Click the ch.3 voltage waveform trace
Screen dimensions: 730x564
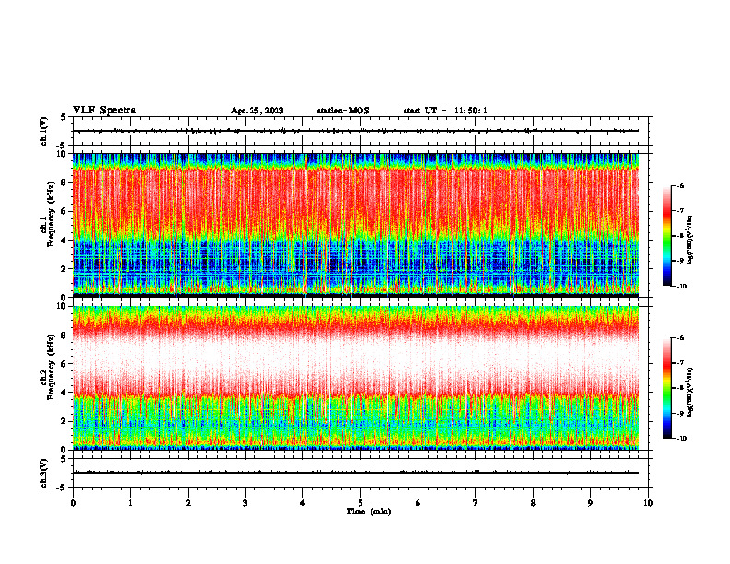point(356,473)
